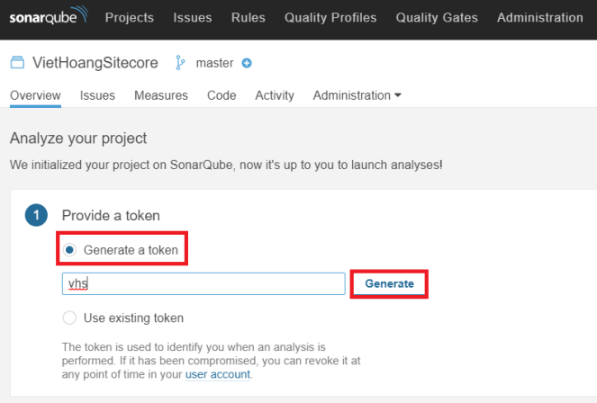
Task: Switch to the Code tab
Action: [222, 95]
